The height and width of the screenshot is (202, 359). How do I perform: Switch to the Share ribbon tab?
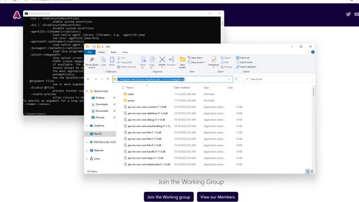point(113,52)
